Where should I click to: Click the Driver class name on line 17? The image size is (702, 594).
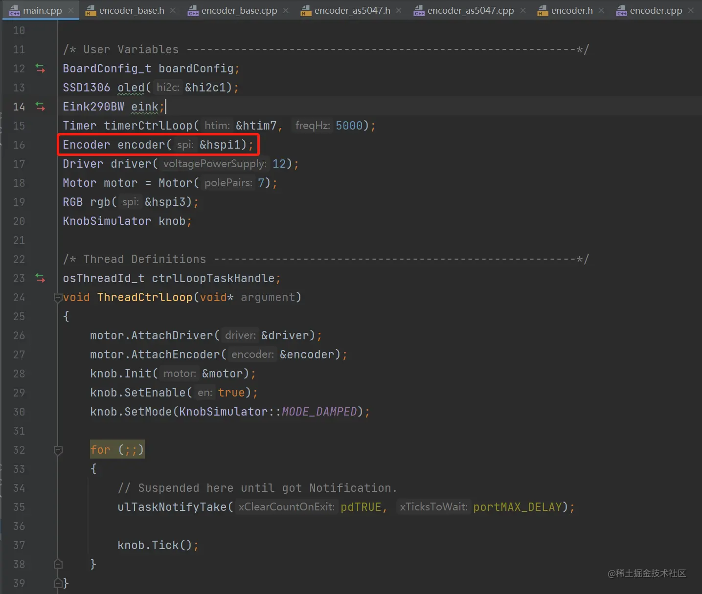coord(83,164)
